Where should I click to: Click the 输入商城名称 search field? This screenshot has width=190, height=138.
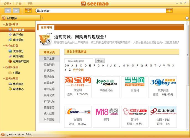pyautogui.click(x=79, y=61)
